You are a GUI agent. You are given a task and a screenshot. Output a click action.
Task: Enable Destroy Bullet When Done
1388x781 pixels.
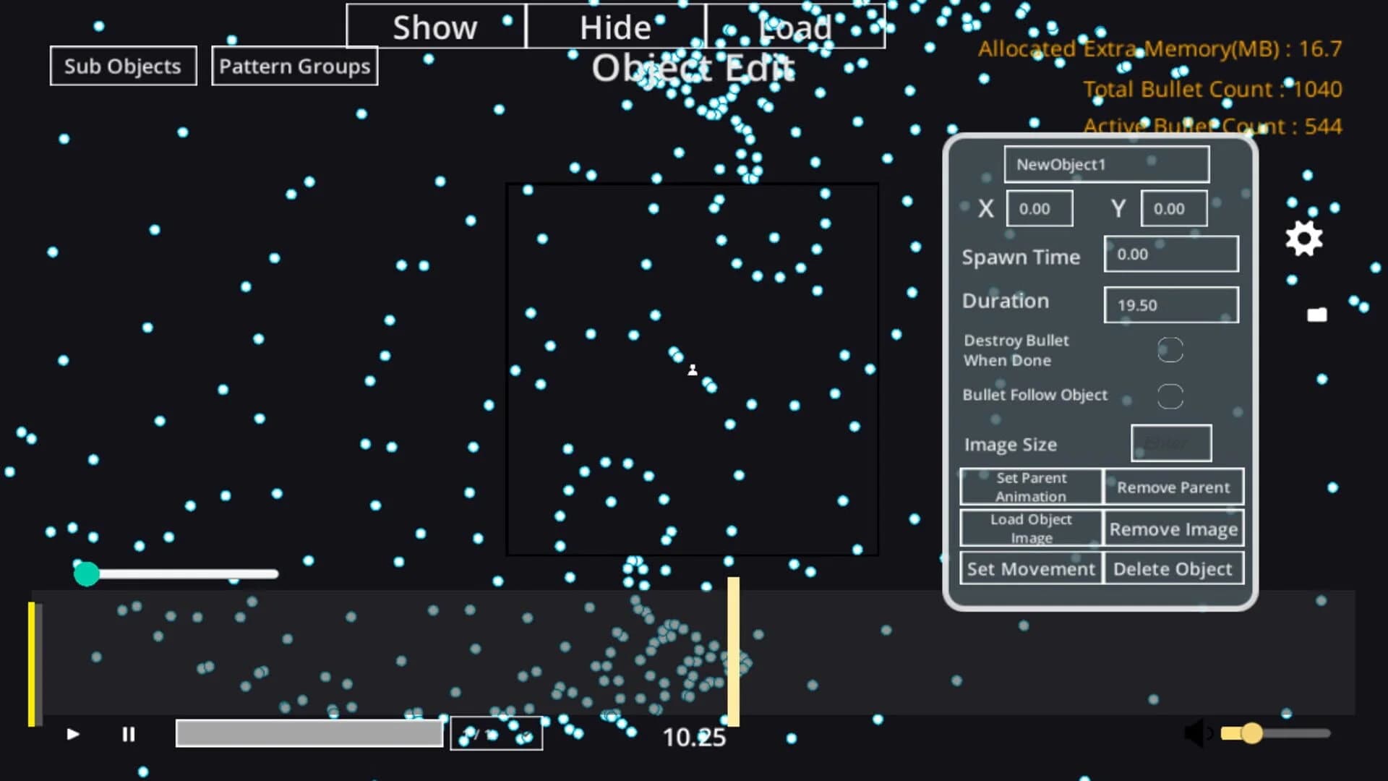[x=1171, y=349]
